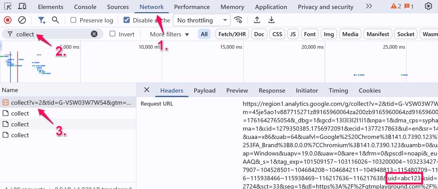The image size is (438, 189).
Task: Clear the network log
Action: [x=22, y=20]
